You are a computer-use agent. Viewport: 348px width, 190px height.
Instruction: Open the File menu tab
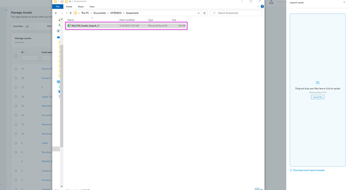point(58,7)
